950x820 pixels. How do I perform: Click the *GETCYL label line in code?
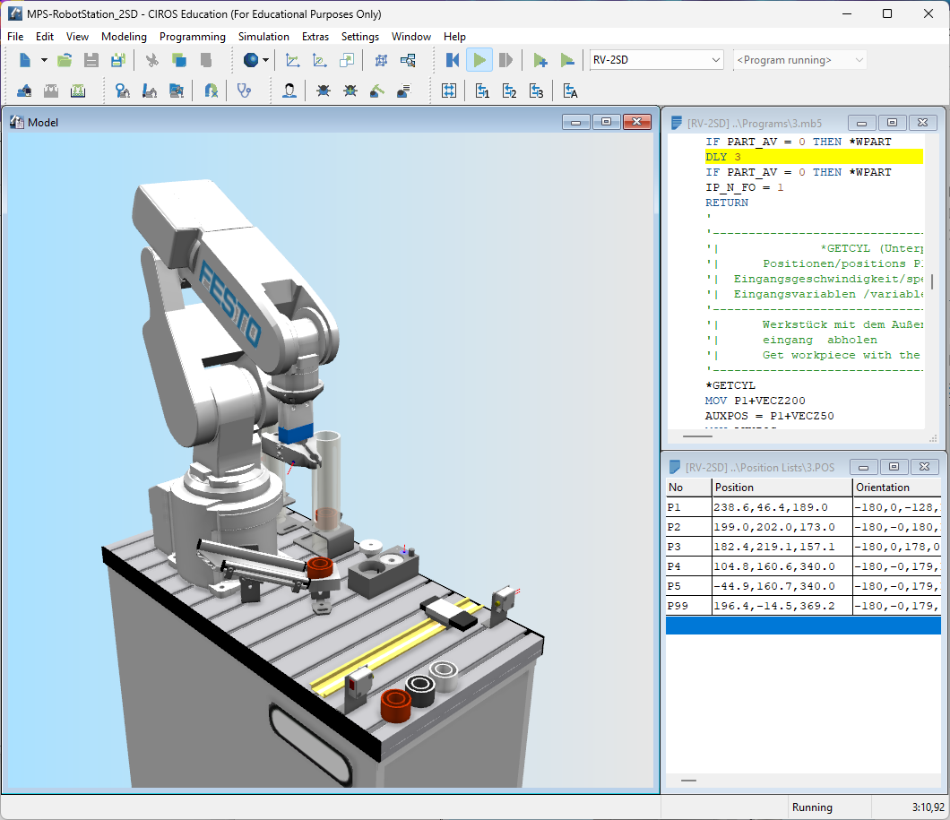pos(730,385)
